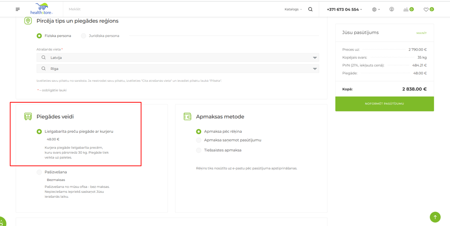Click the Bezmaksas price label

[56, 180]
